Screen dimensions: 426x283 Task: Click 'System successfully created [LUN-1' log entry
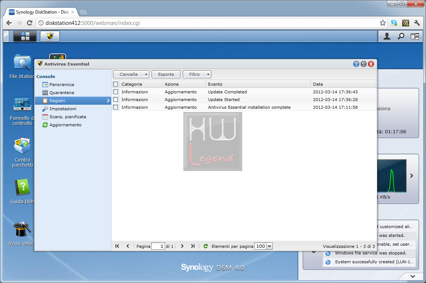pyautogui.click(x=374, y=262)
